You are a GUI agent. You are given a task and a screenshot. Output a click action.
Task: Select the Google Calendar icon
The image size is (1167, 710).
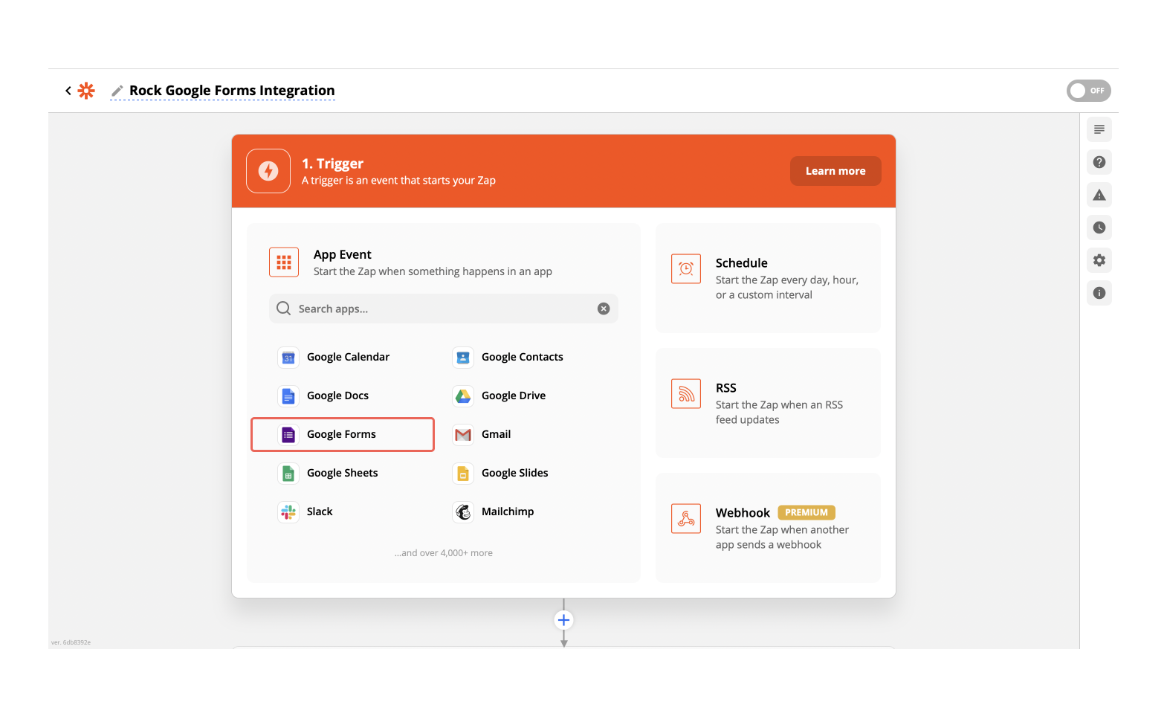tap(288, 358)
